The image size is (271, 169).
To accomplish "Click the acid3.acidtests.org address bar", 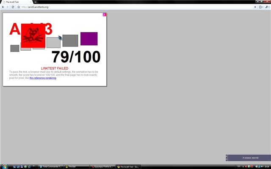I will tap(136, 7).
